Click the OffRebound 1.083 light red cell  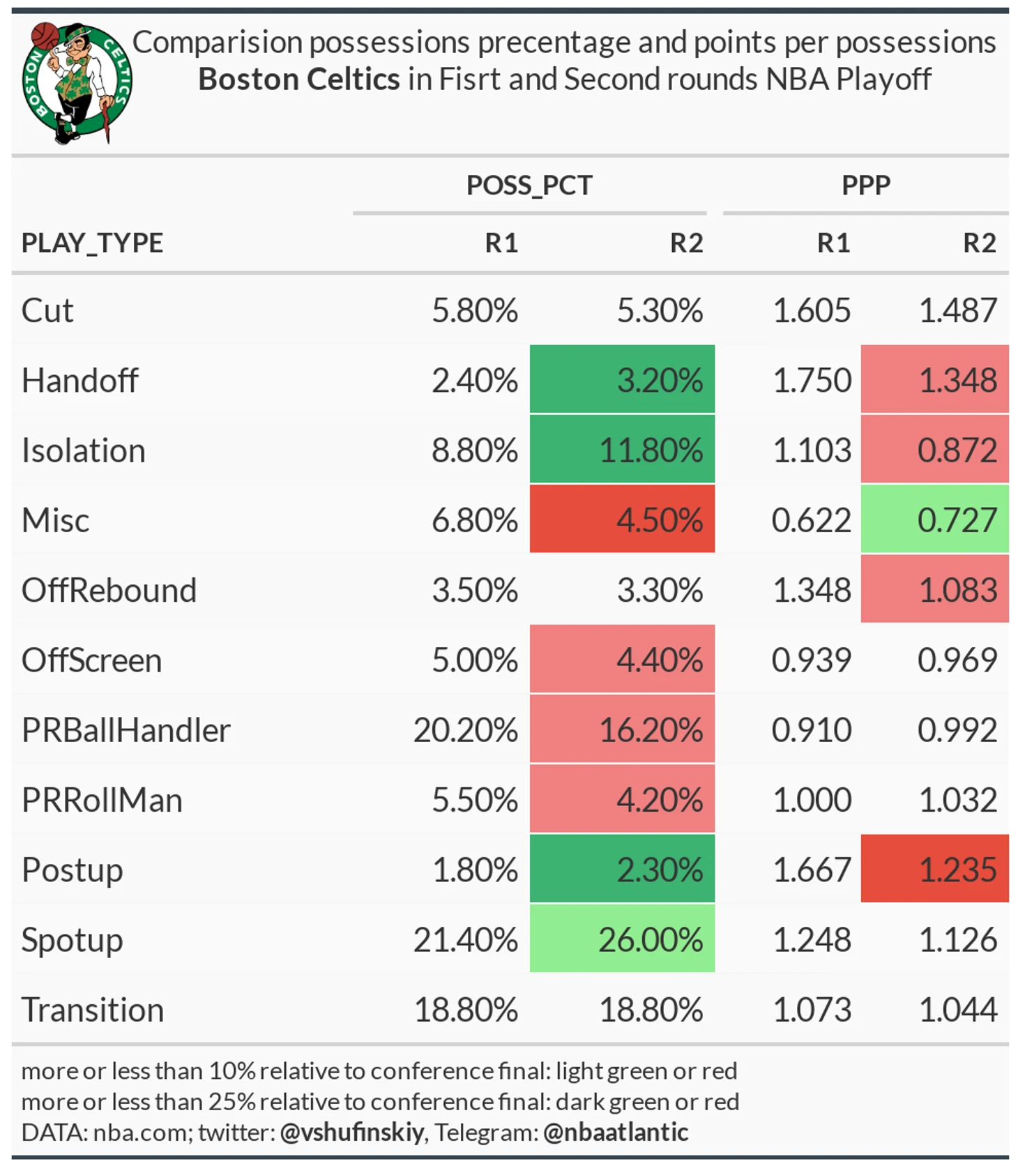pyautogui.click(x=934, y=589)
